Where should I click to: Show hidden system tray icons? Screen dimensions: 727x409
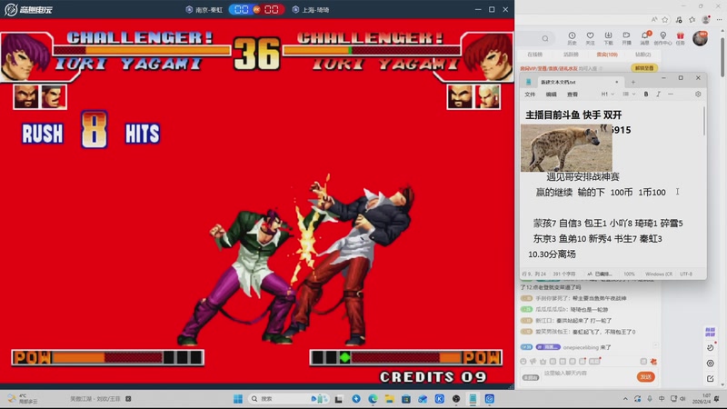coord(625,399)
